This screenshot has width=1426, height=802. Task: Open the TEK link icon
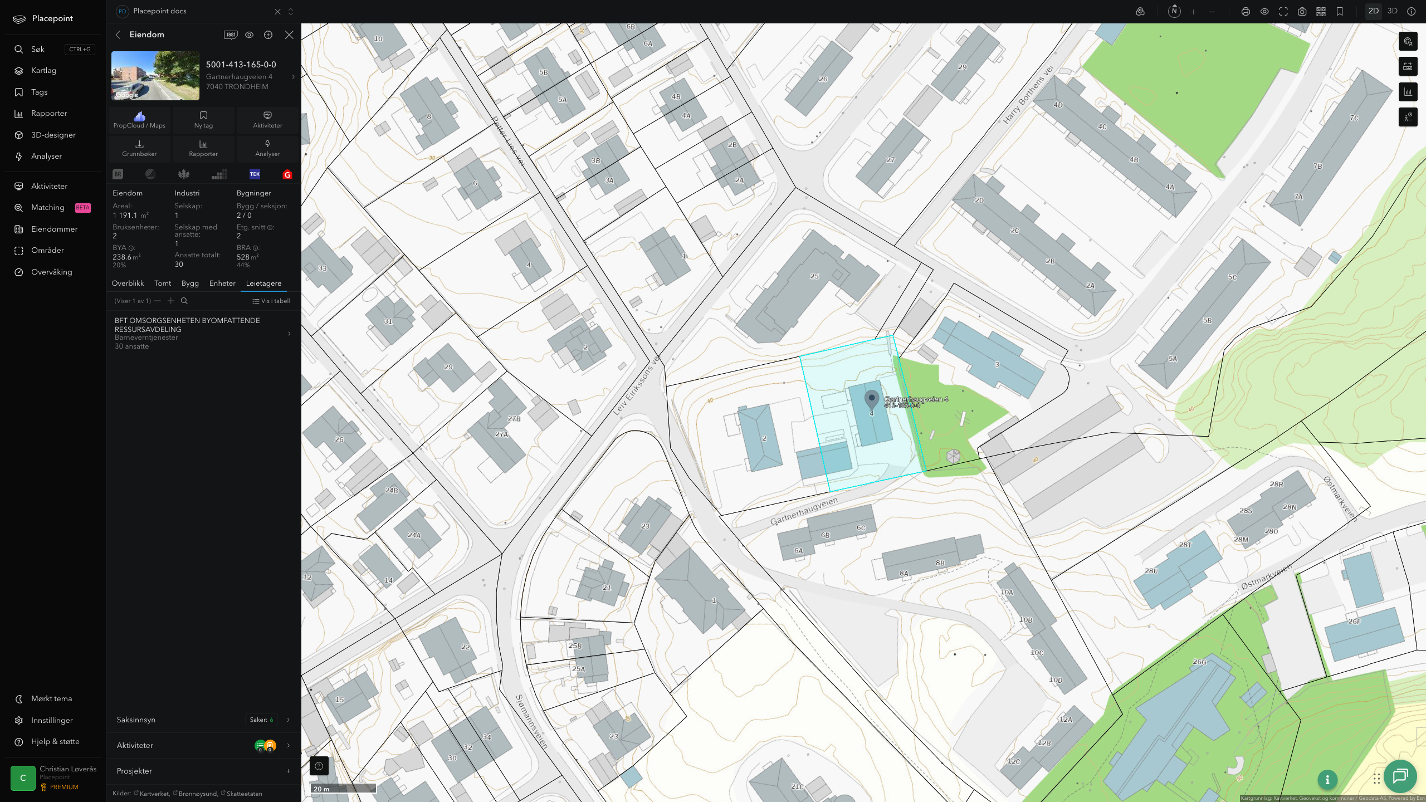[255, 174]
